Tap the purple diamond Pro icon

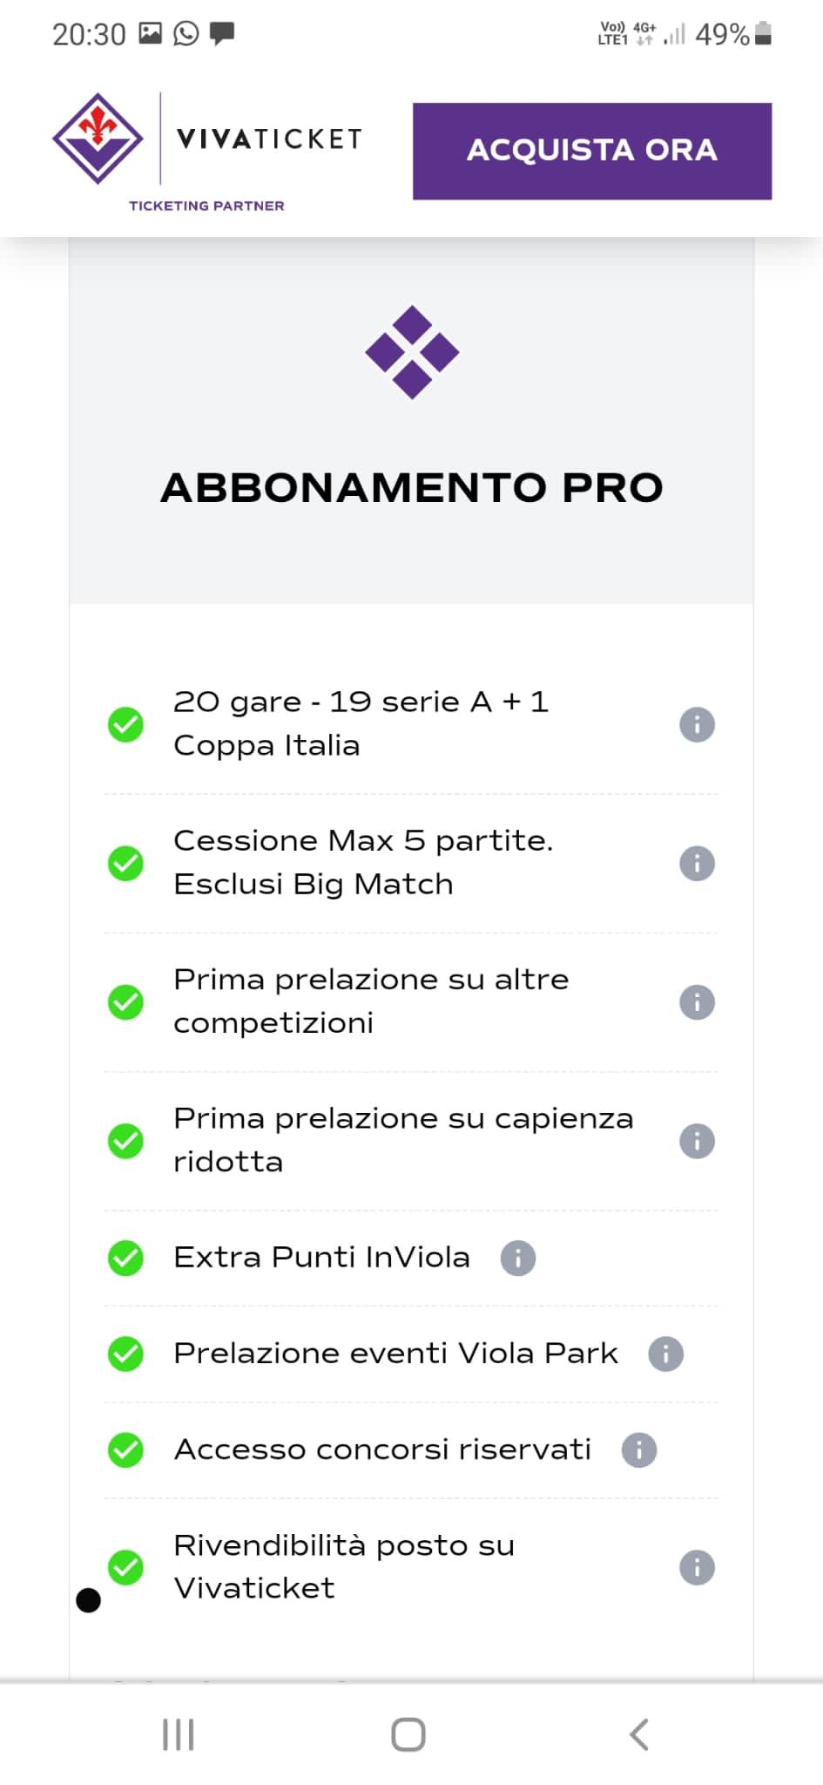412,352
